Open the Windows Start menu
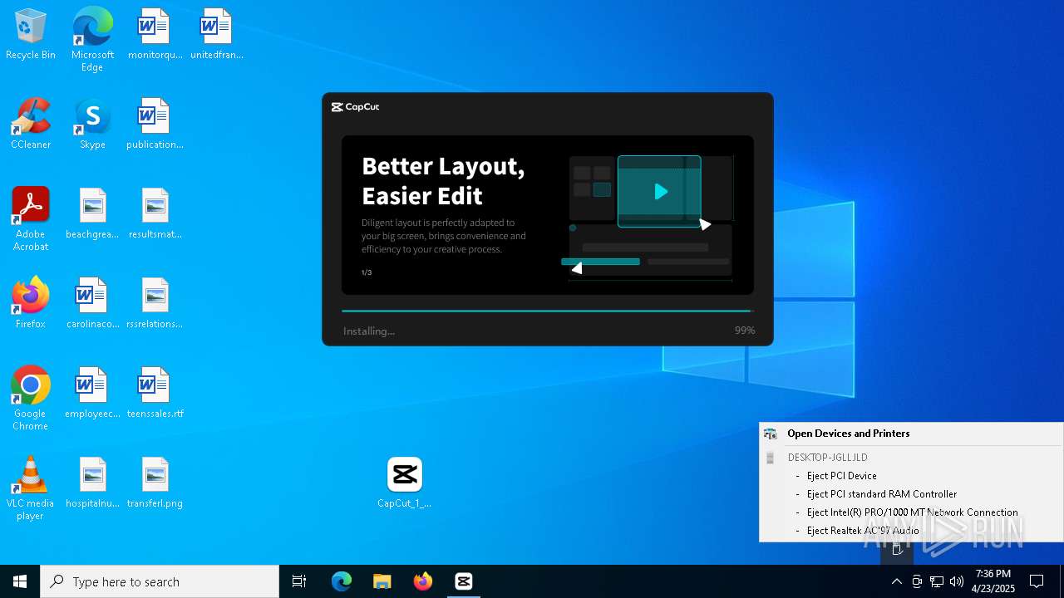 pos(20,581)
